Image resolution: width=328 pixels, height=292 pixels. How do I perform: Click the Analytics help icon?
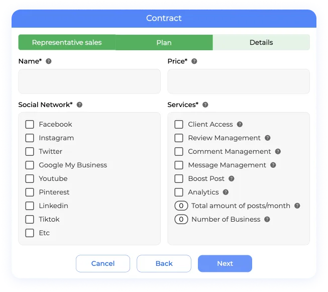pyautogui.click(x=226, y=192)
